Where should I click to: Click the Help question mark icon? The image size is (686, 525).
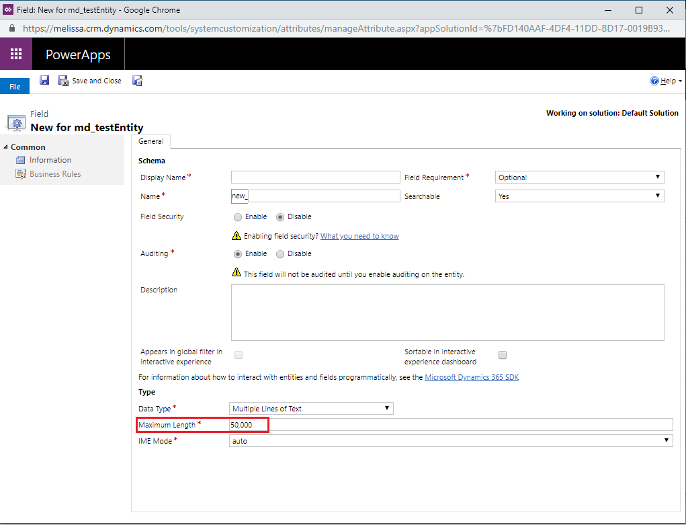654,81
